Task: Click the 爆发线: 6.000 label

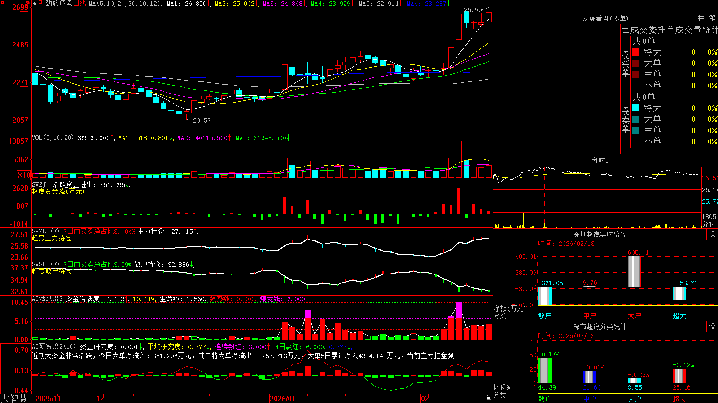Action: pos(283,299)
